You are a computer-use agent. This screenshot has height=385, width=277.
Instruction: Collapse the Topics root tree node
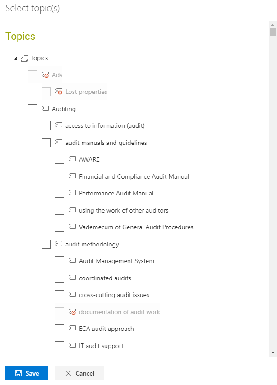(x=16, y=58)
